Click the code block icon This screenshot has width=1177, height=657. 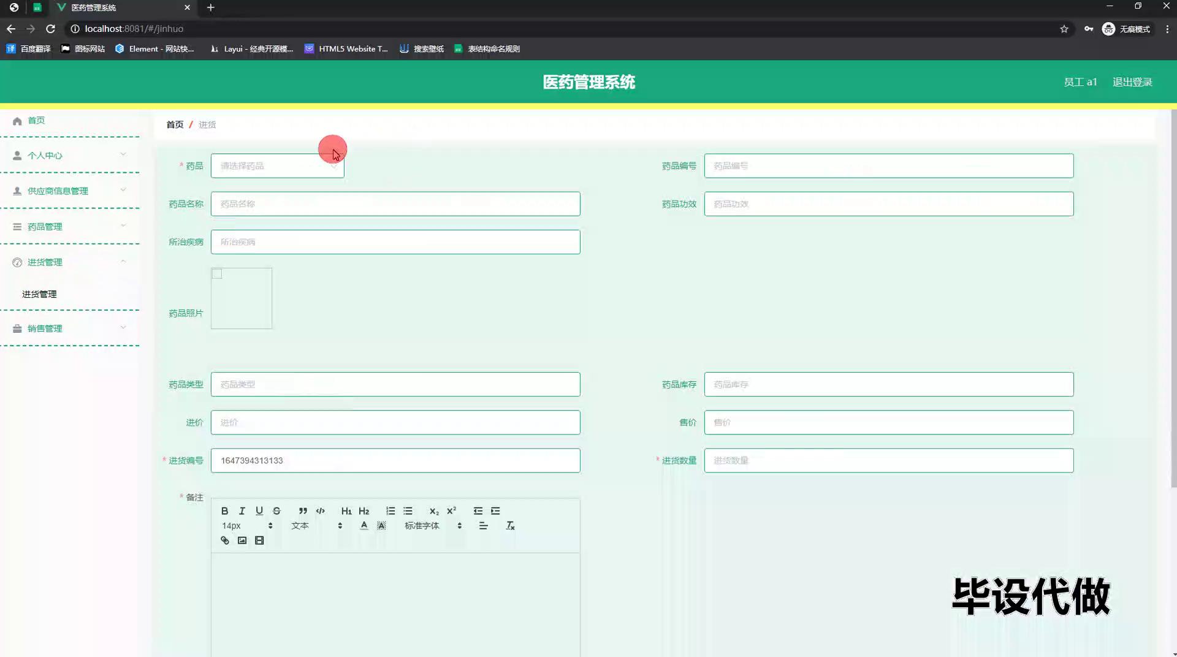320,511
